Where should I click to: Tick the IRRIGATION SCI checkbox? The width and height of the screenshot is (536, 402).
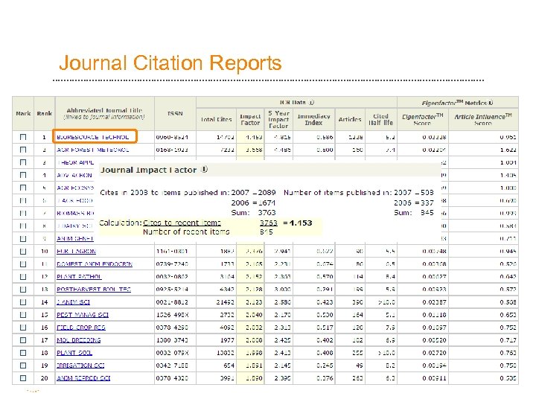pyautogui.click(x=23, y=366)
